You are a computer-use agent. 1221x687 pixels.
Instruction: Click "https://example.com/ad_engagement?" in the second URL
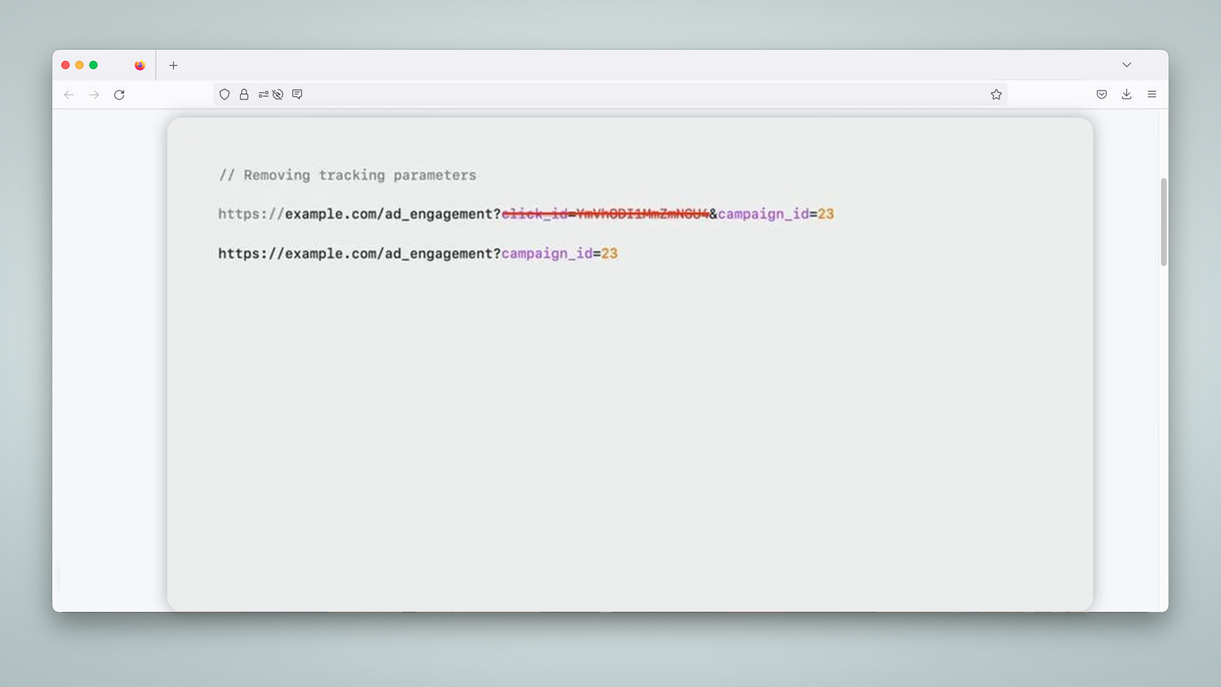pyautogui.click(x=359, y=254)
